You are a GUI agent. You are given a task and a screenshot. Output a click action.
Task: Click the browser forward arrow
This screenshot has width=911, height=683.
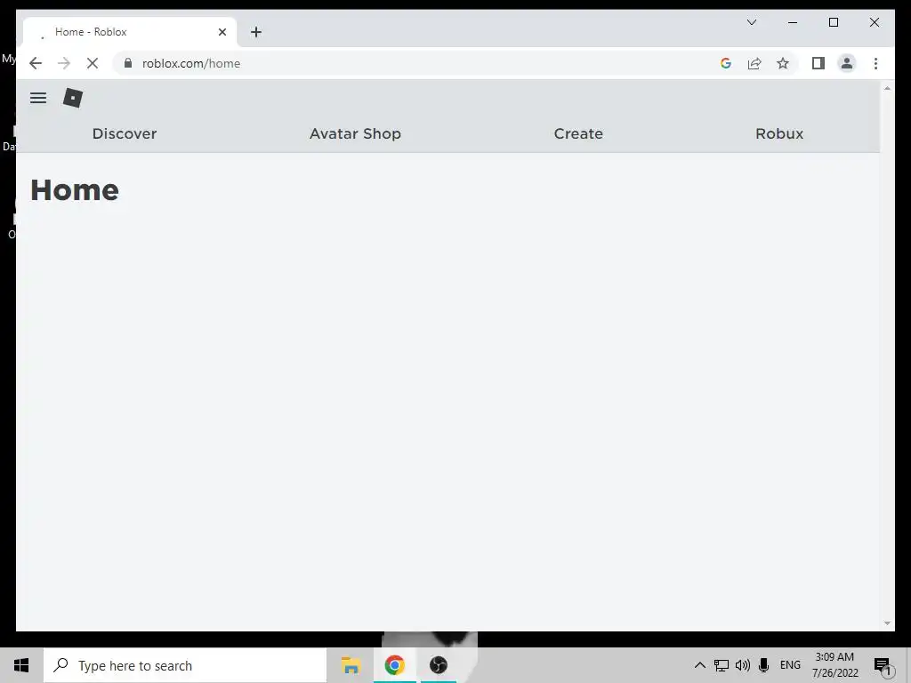(x=64, y=63)
